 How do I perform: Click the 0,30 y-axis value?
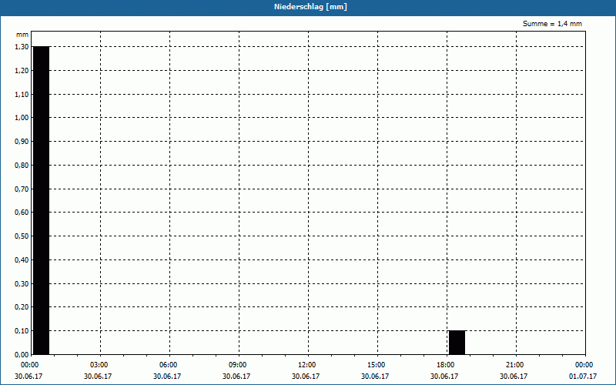22,283
